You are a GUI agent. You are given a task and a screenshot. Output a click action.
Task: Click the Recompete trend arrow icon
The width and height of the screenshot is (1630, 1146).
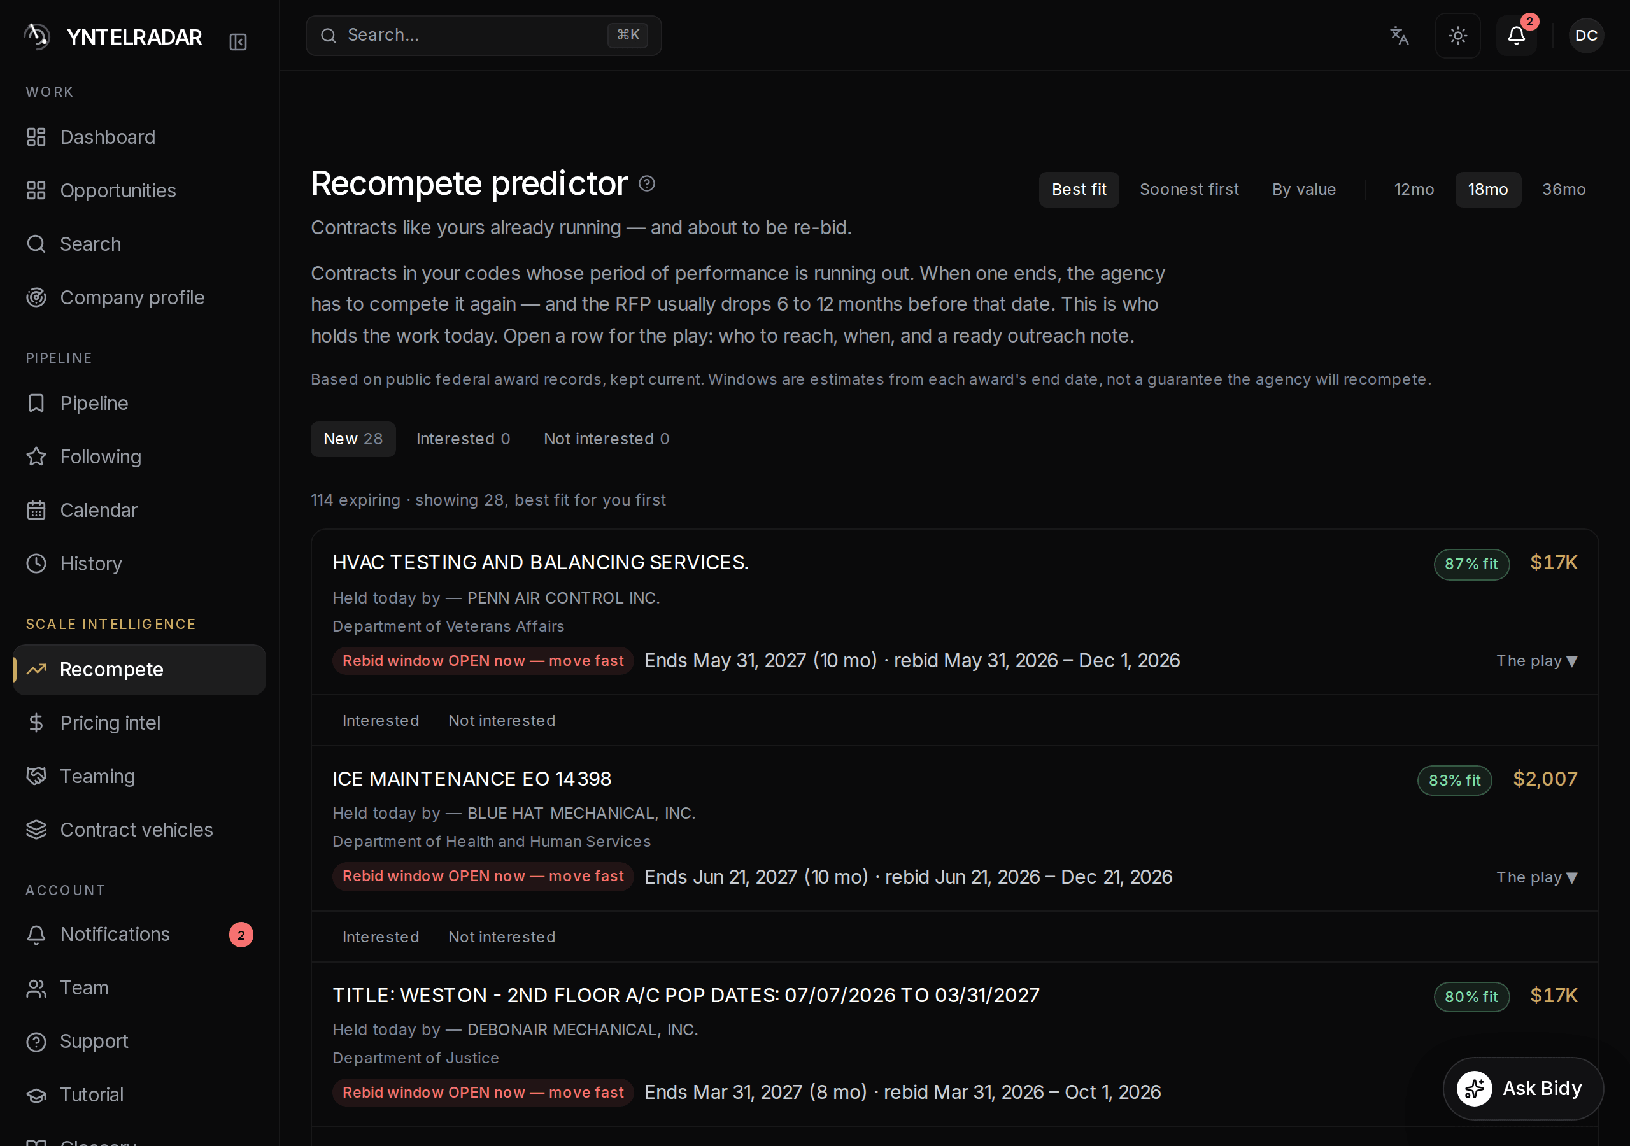click(36, 669)
